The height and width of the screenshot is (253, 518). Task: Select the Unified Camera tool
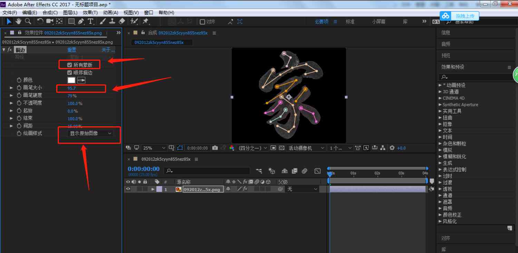pos(50,21)
